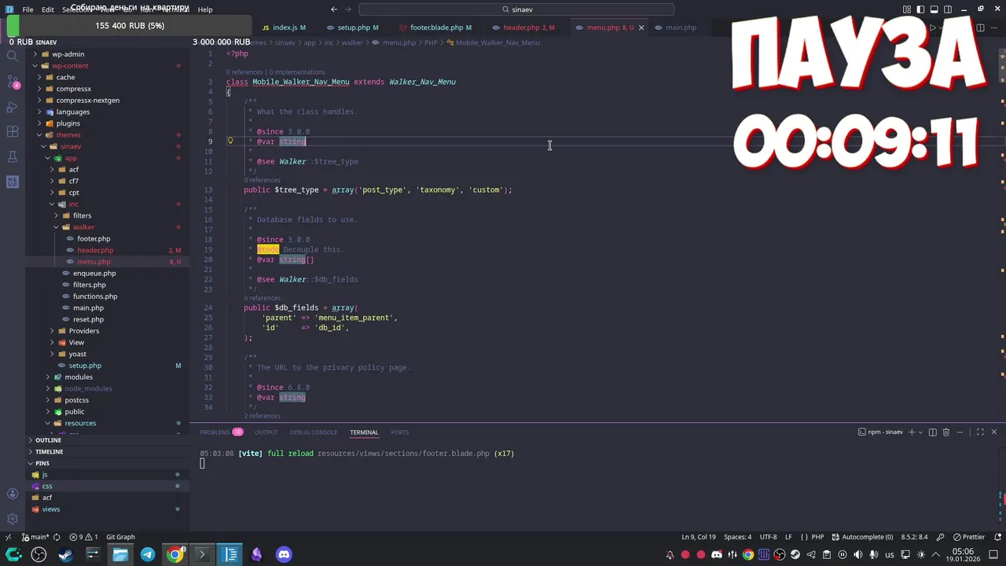Open the Source Control view icon
Image resolution: width=1006 pixels, height=566 pixels.
click(x=13, y=82)
